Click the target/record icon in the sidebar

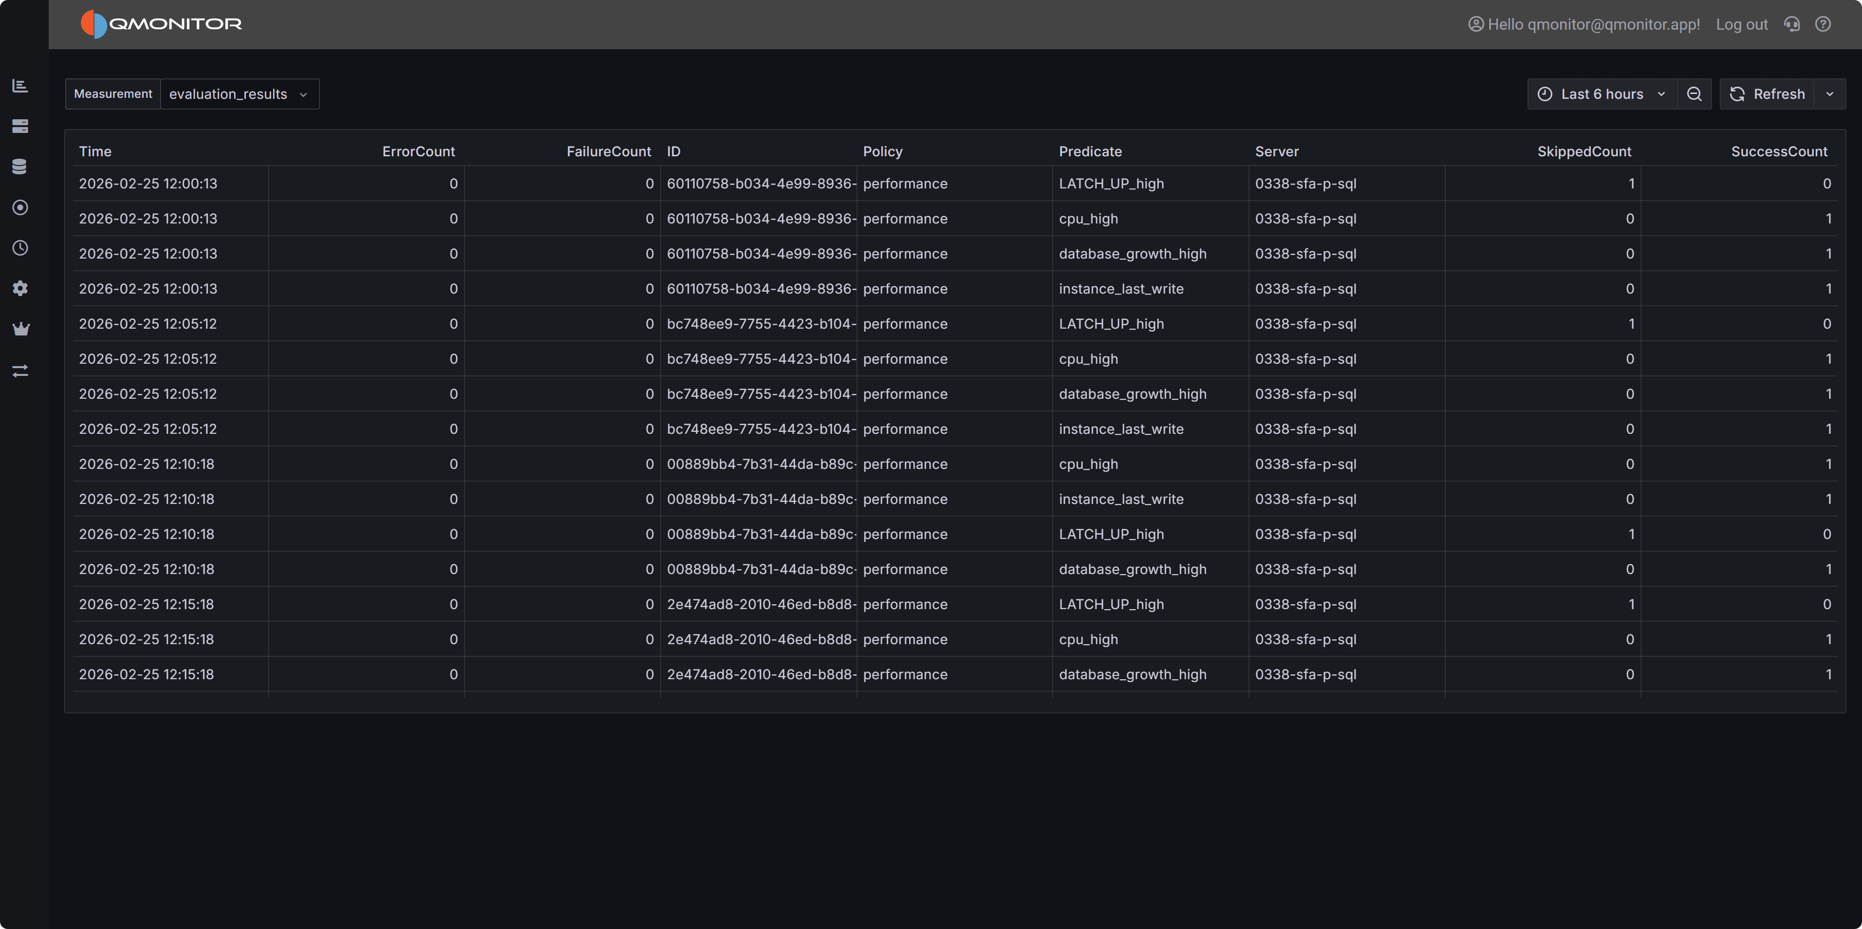[x=20, y=207]
